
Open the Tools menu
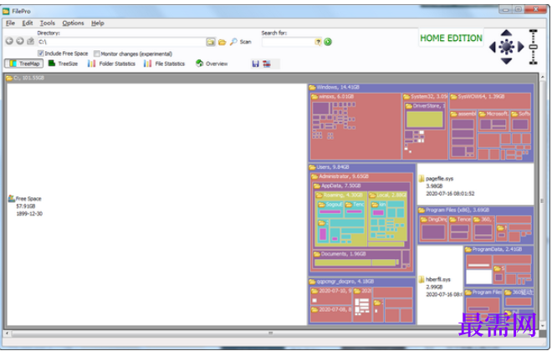click(48, 23)
